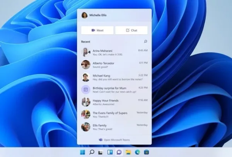The image size is (232, 157).
Task: Open Michael Kang avatar
Action: tap(86, 77)
